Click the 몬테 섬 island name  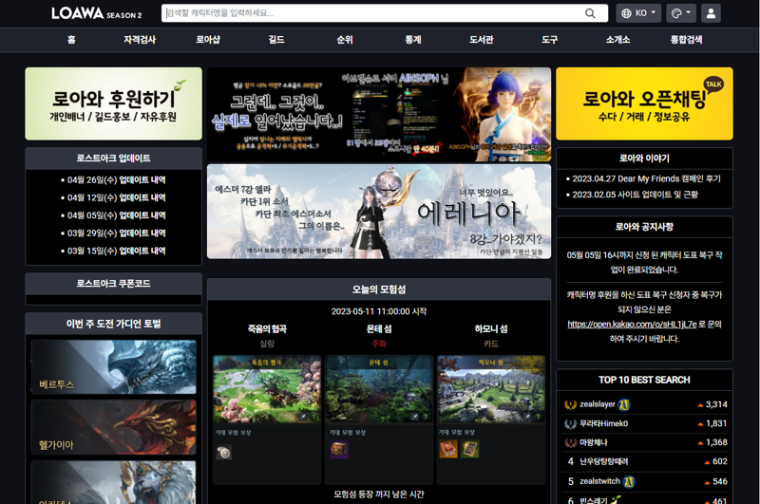coord(379,328)
